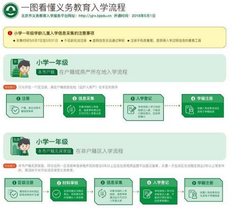Click 特别提示 tag above 区级注册 card
The width and height of the screenshot is (232, 208).
(10, 166)
